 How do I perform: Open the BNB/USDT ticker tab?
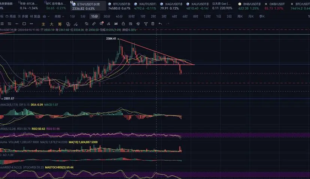click(249, 6)
